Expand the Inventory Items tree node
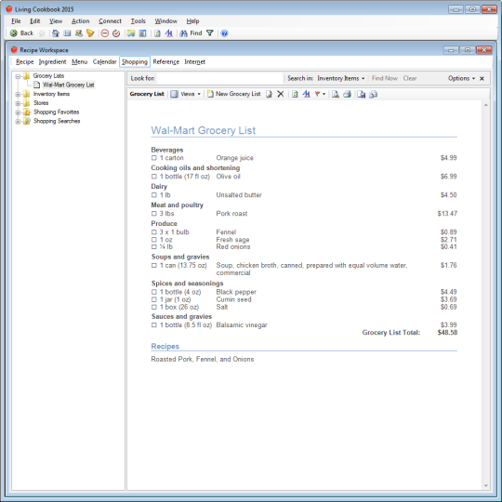Viewport: 502px width, 502px height. 18,94
